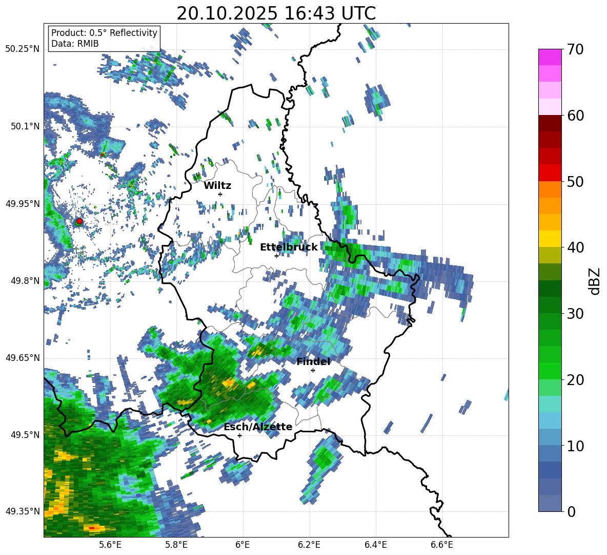Image resolution: width=607 pixels, height=555 pixels.
Task: Click the 5.8°E longitude label
Action: (x=176, y=545)
